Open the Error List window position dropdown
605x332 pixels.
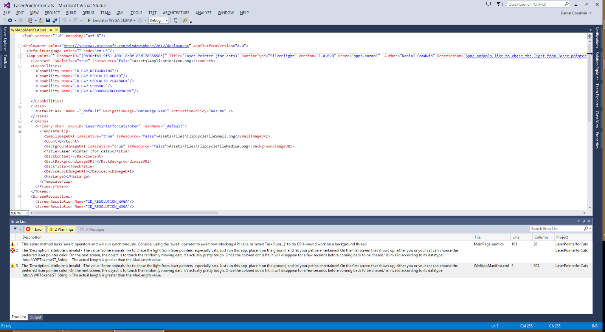(x=579, y=221)
